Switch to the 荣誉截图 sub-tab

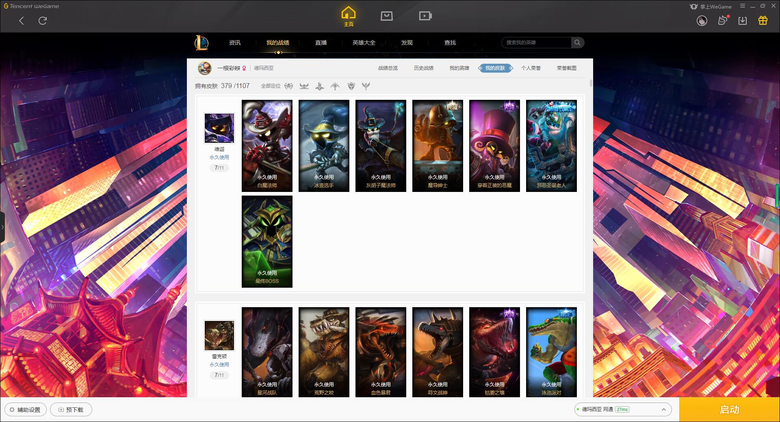pyautogui.click(x=567, y=68)
